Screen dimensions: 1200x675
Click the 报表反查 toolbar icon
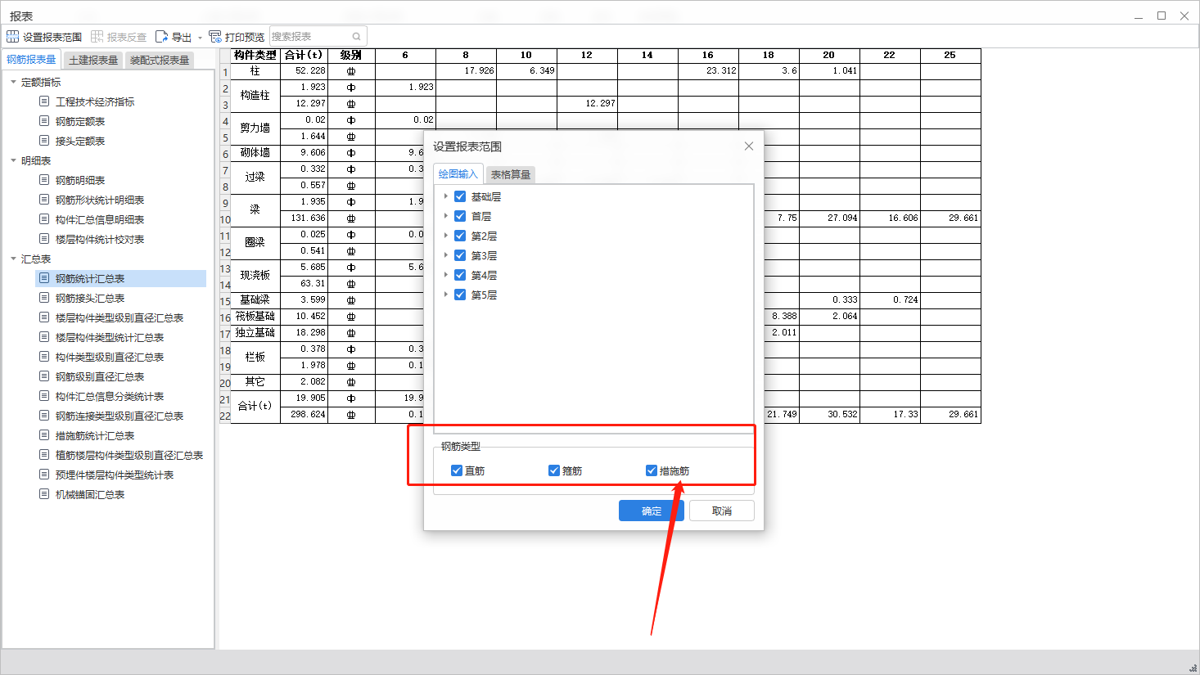pos(97,37)
